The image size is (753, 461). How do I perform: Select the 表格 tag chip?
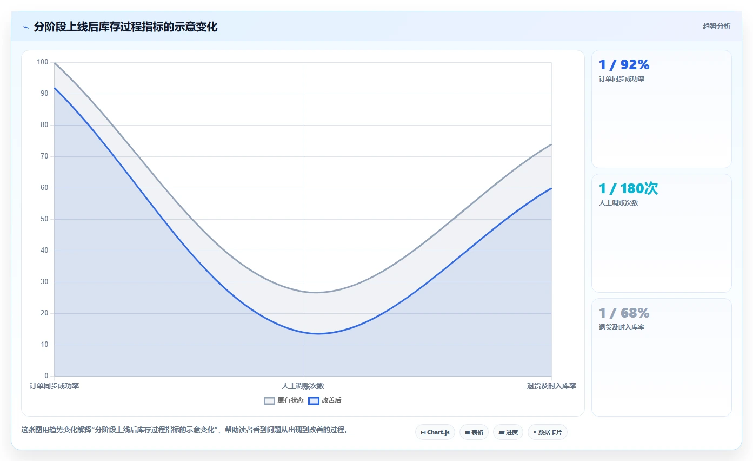point(474,432)
